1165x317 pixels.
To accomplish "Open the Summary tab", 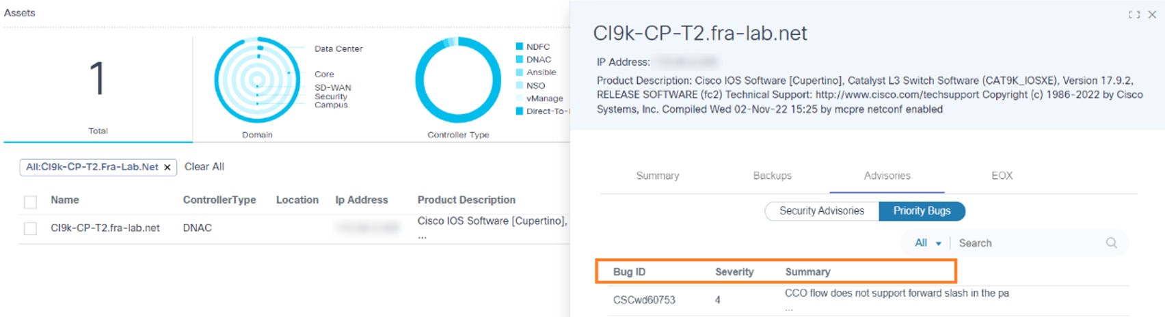I will pos(658,176).
